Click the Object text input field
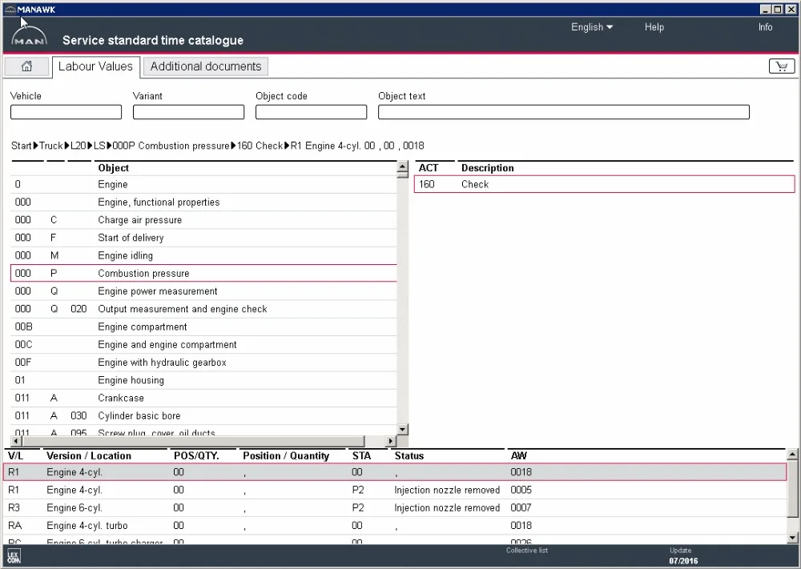Viewport: 801px width, 569px height. 563,112
